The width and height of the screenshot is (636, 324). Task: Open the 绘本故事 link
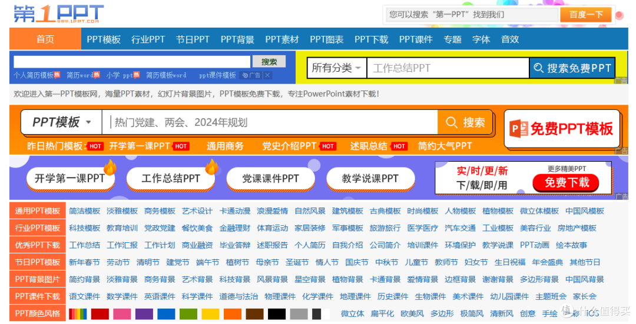571,245
